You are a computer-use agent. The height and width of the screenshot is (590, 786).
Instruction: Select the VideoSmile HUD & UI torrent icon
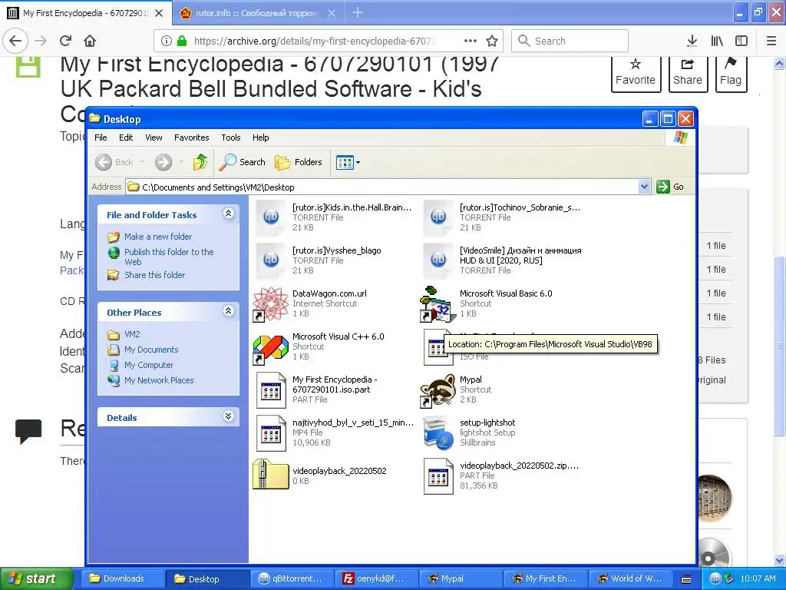[x=438, y=260]
